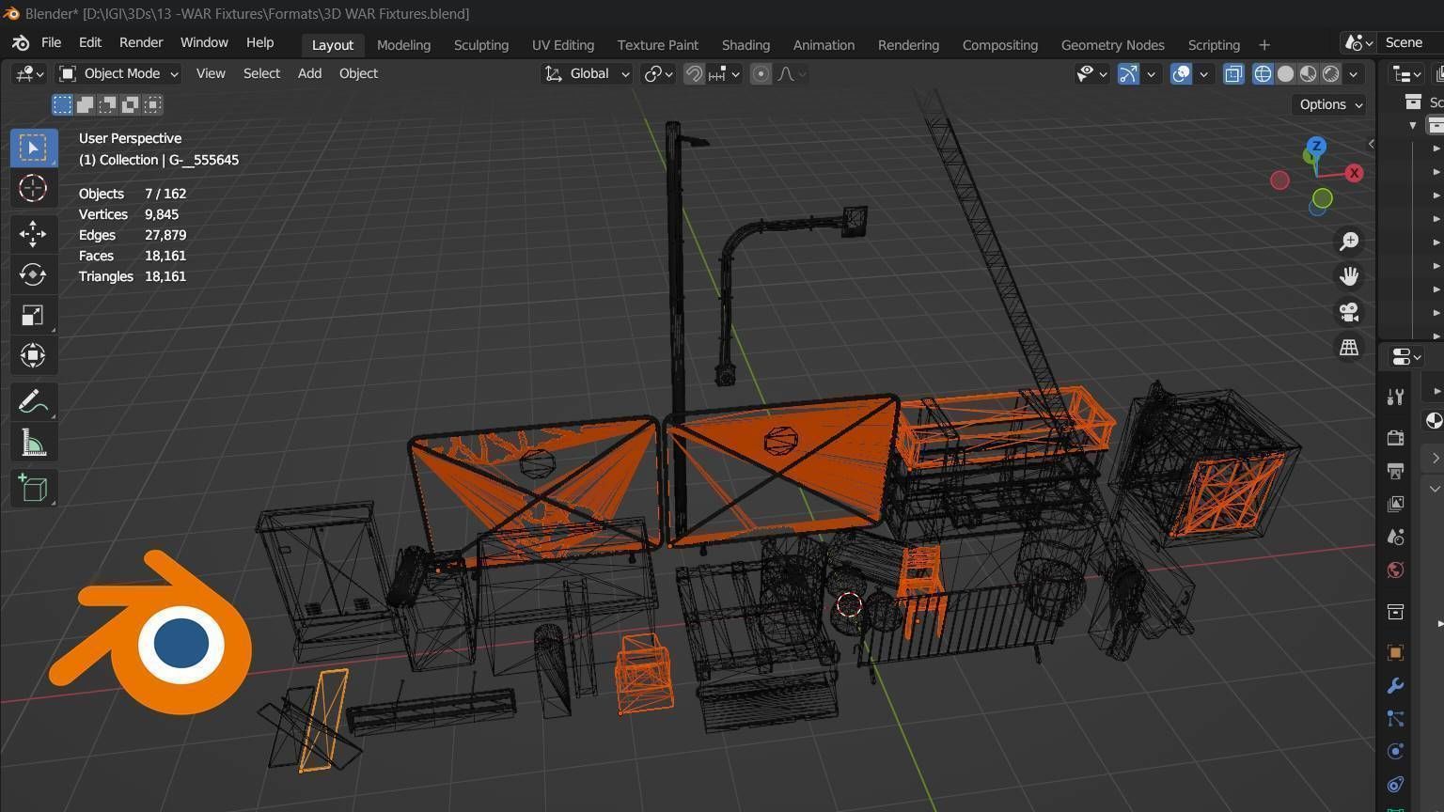Toggle viewport gizmos display
The height and width of the screenshot is (812, 1444).
(x=1128, y=73)
